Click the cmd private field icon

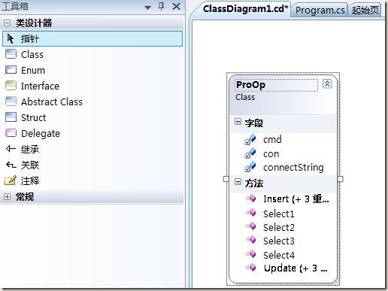[250, 139]
